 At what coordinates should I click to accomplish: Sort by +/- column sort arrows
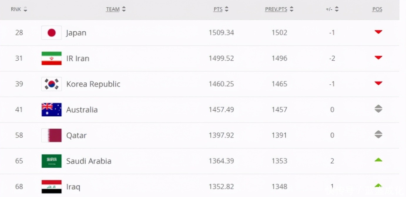pyautogui.click(x=337, y=9)
